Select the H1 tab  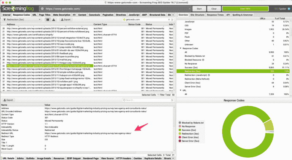point(74,15)
